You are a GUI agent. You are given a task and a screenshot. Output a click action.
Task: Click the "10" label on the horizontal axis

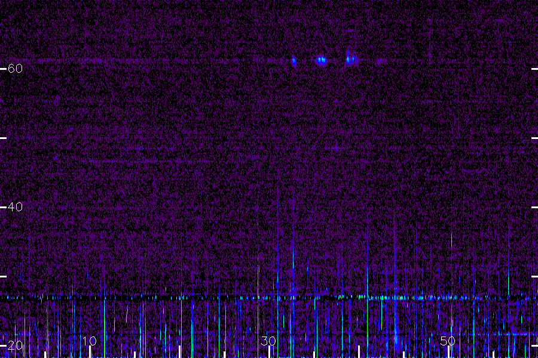pyautogui.click(x=90, y=341)
